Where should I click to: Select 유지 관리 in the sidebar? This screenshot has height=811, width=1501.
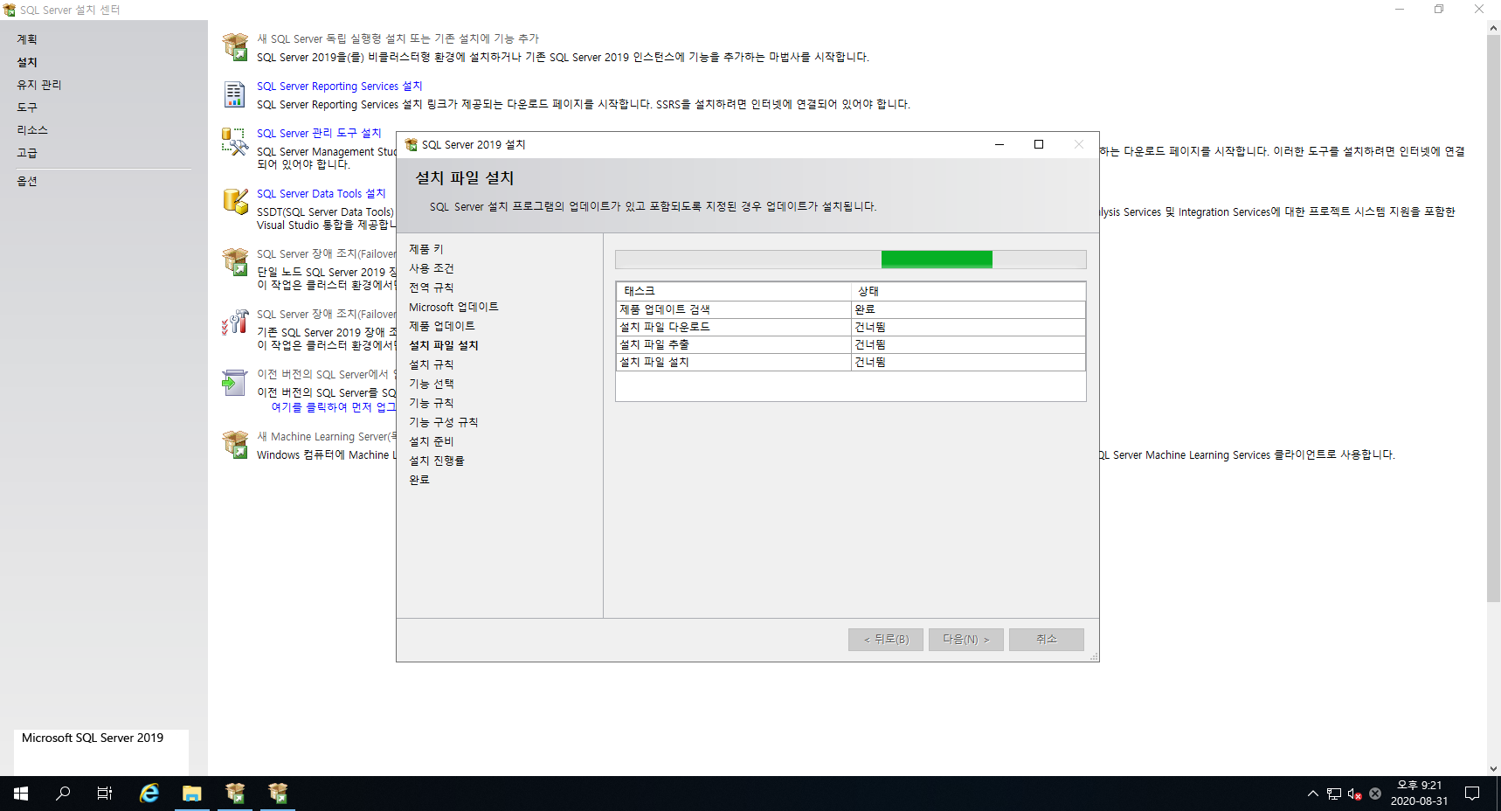click(x=39, y=85)
